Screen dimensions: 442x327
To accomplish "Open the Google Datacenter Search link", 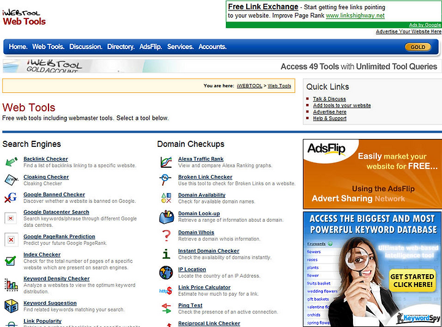I will coord(56,212).
